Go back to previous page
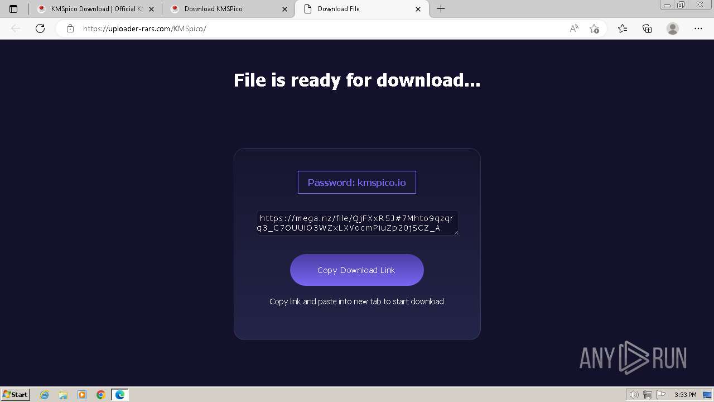This screenshot has height=402, width=714. 16,28
